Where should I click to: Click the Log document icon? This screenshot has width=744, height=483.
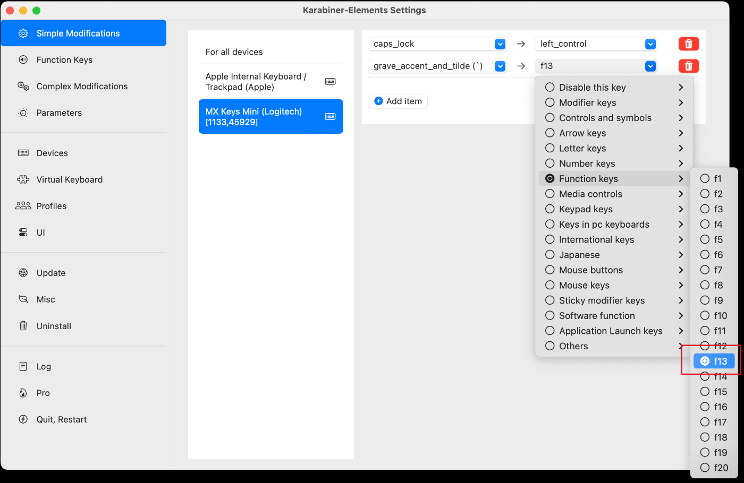click(x=23, y=366)
